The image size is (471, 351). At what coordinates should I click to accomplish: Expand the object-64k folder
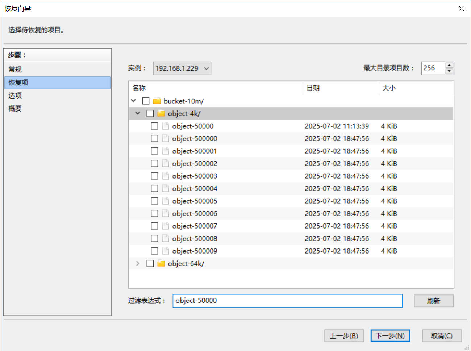coord(138,263)
